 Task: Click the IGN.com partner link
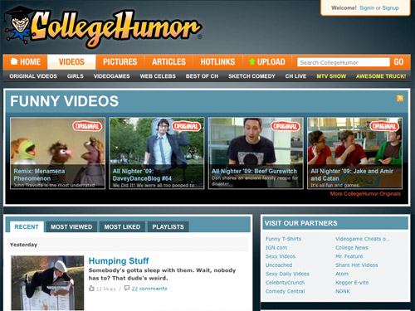coord(276,248)
